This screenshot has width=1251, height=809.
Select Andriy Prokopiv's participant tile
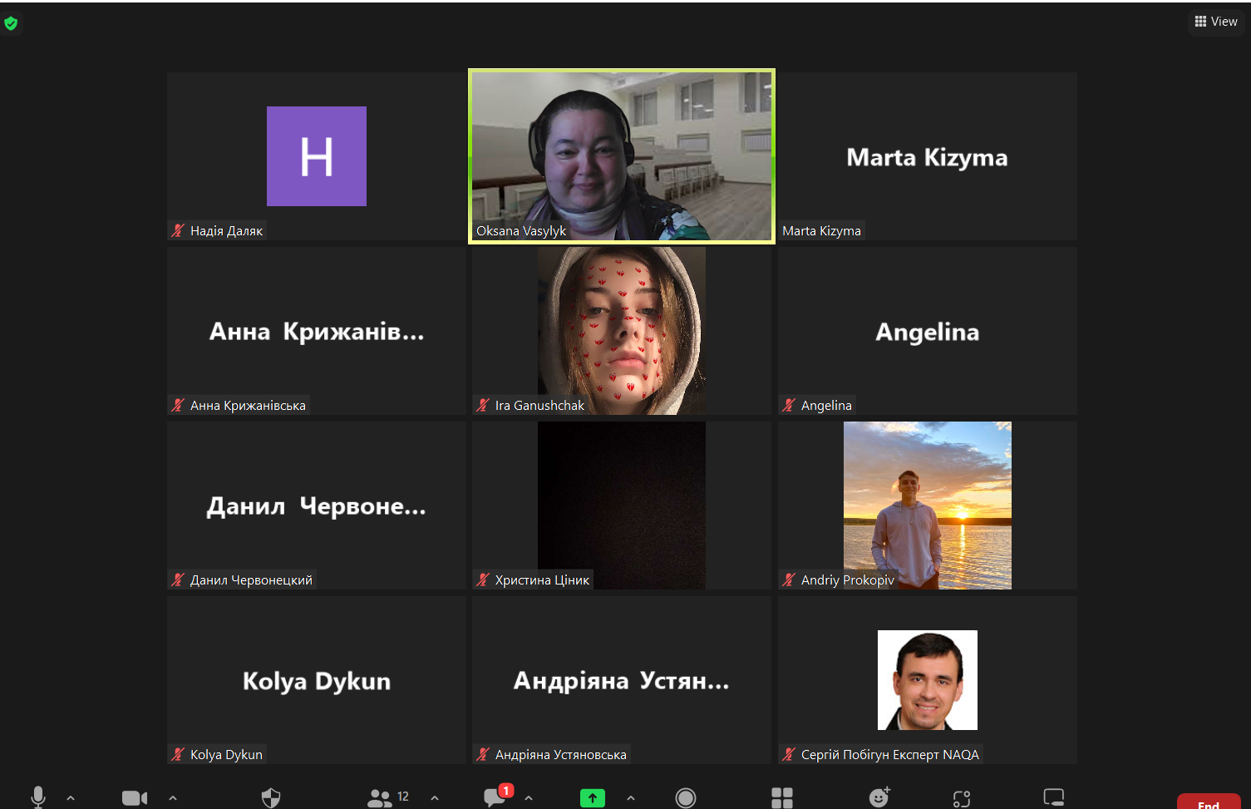[927, 506]
